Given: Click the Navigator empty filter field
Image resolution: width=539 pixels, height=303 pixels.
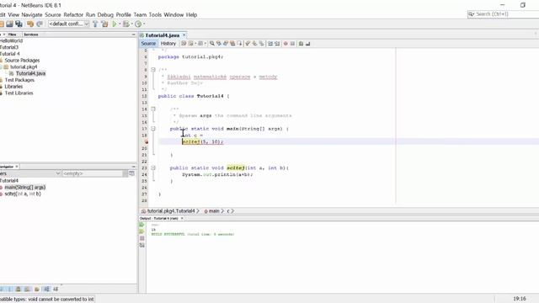Looking at the screenshot, I should [92, 173].
